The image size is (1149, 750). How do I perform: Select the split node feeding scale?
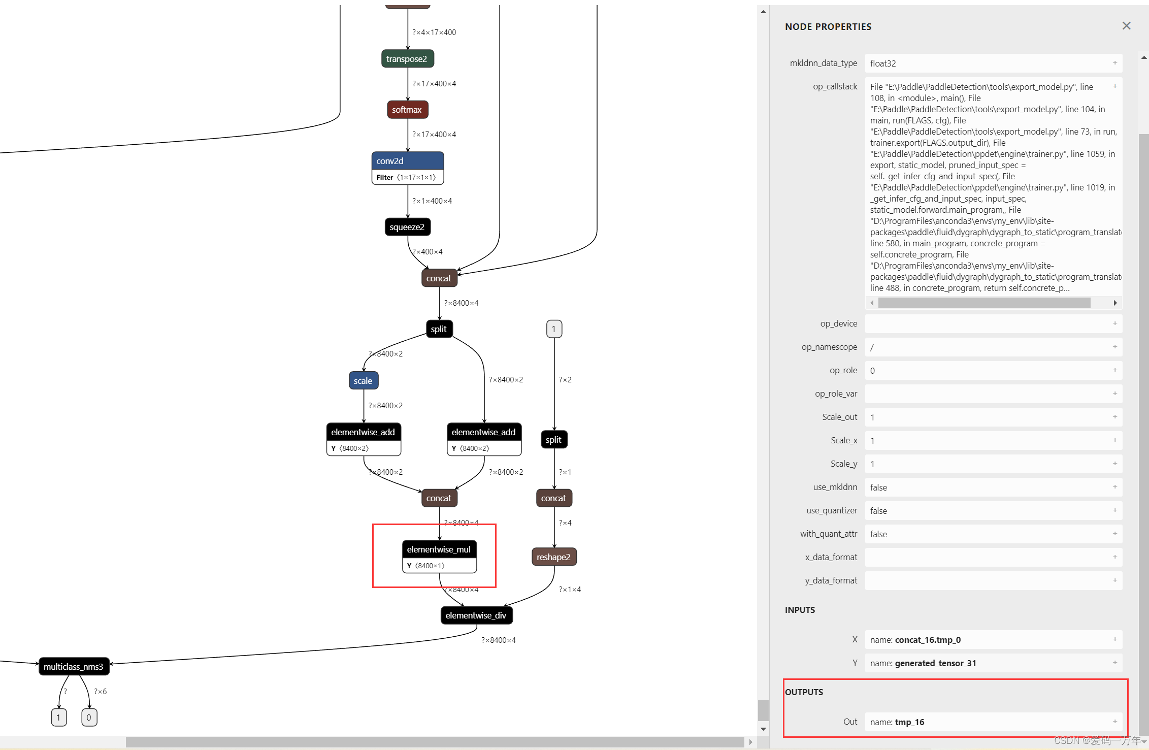tap(439, 329)
